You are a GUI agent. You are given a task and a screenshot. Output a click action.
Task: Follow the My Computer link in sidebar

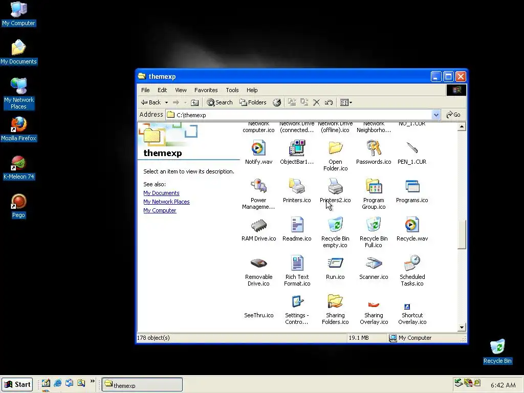click(160, 210)
